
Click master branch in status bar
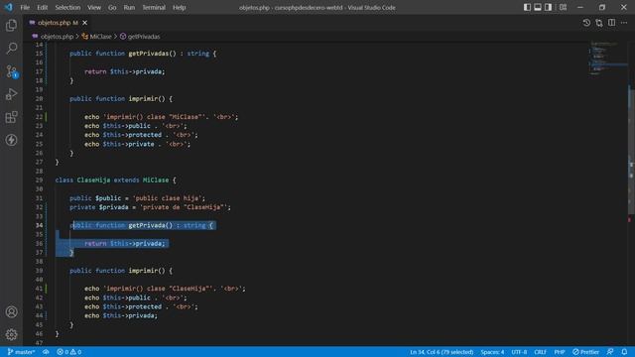[21, 352]
